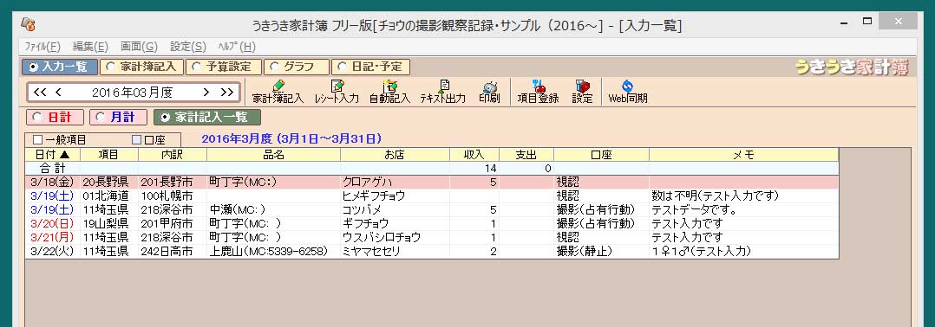Sort by 日付 column header

(x=52, y=155)
